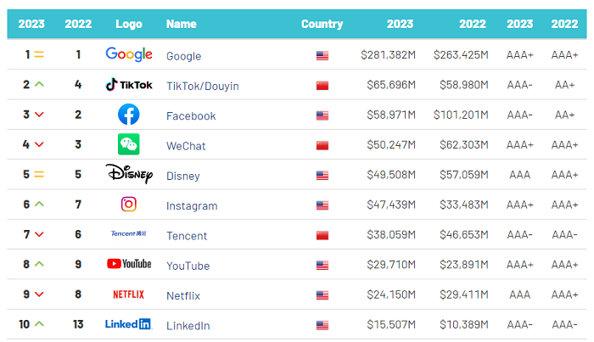Click the Netflix logo
The height and width of the screenshot is (342, 594).
pyautogui.click(x=128, y=294)
